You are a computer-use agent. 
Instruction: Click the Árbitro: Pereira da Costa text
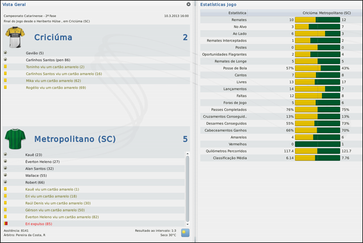25,235
